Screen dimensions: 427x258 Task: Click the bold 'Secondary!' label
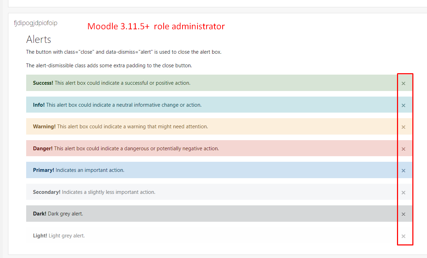[x=47, y=192]
